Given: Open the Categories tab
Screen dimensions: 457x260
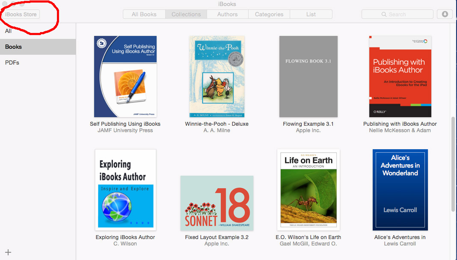Looking at the screenshot, I should coord(269,14).
